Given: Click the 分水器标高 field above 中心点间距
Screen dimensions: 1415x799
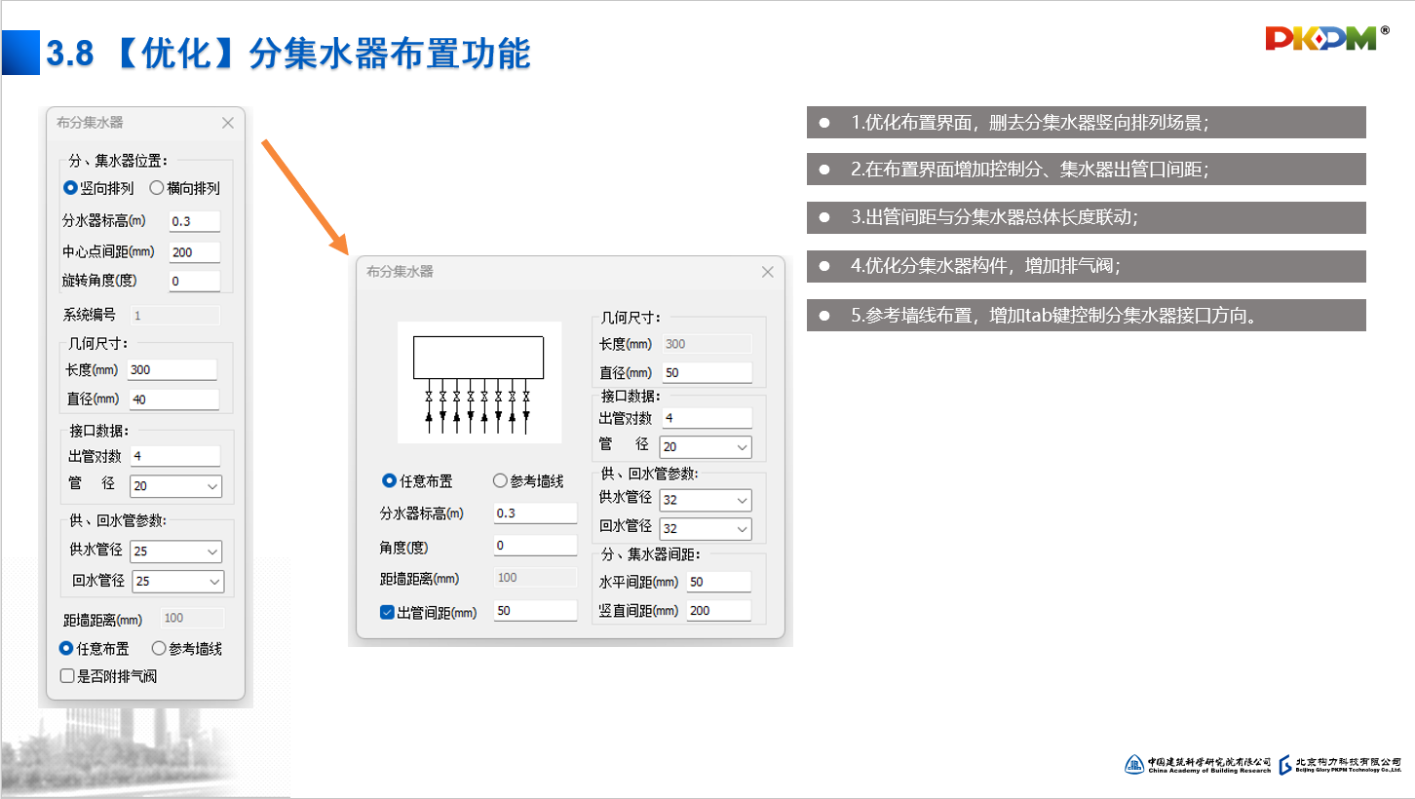Looking at the screenshot, I should click(195, 221).
